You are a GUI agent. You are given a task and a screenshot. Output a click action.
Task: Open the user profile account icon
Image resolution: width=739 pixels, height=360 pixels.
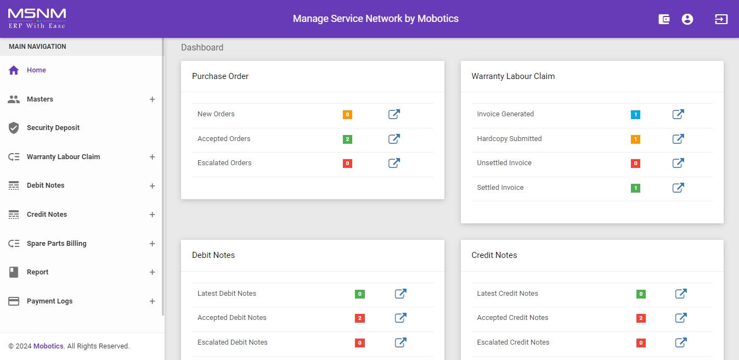click(687, 19)
